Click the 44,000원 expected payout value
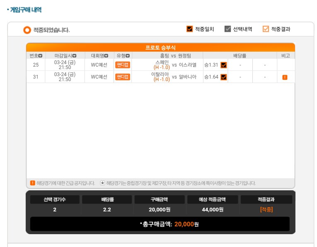317x247 pixels. point(213,210)
